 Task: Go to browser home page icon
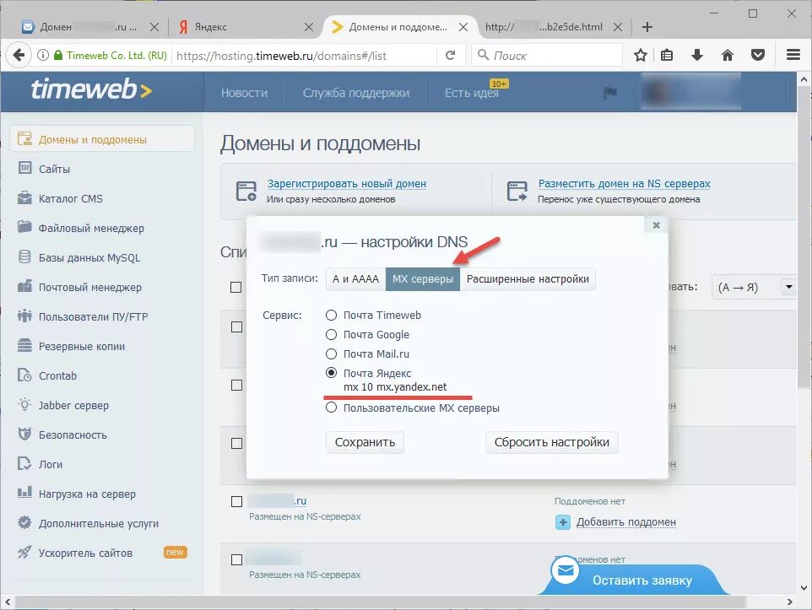tap(728, 55)
